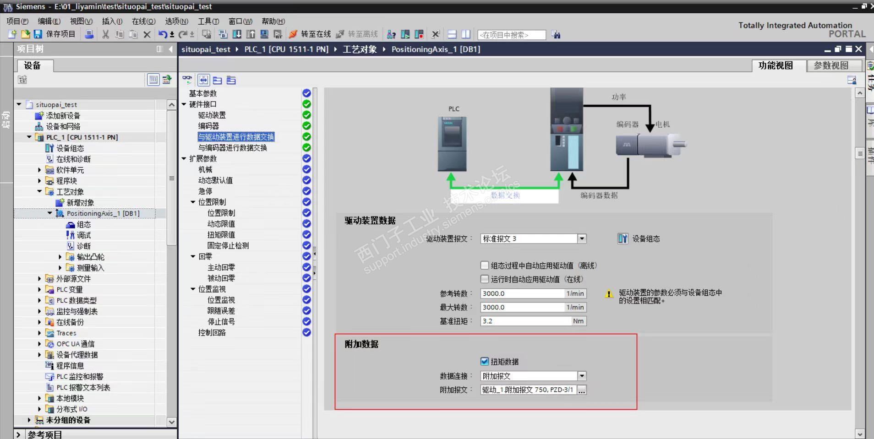The height and width of the screenshot is (439, 874).
Task: Click the print icon in toolbar
Action: pyautogui.click(x=89, y=34)
